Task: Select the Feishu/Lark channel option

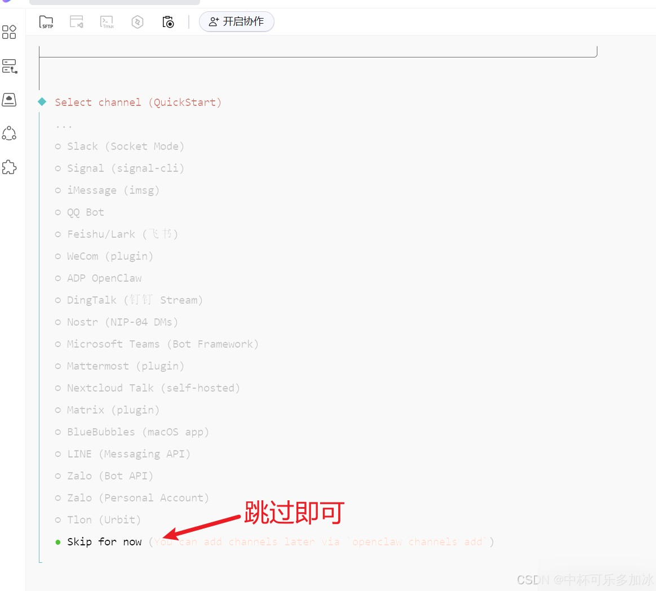Action: tap(116, 234)
